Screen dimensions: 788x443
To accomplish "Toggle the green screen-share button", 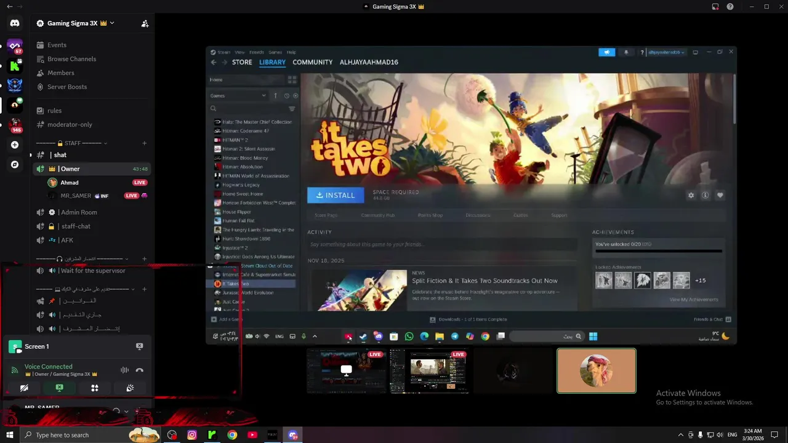I will 59,388.
